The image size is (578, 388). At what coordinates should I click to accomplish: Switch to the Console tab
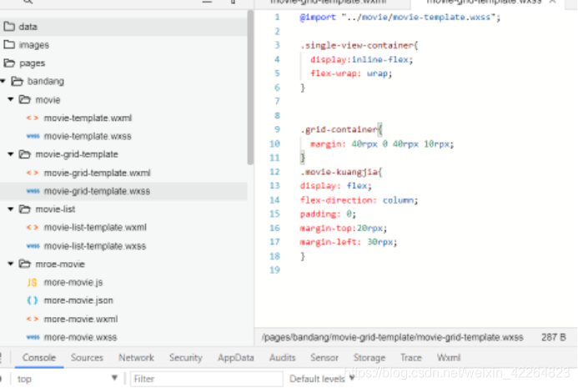(x=39, y=357)
